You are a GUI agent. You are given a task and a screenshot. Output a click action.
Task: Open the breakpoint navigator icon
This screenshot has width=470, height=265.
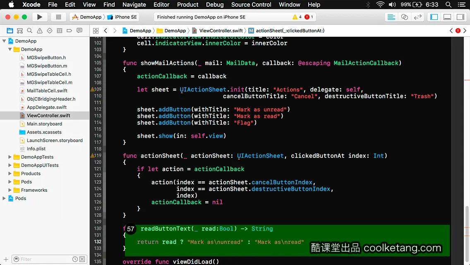[69, 31]
